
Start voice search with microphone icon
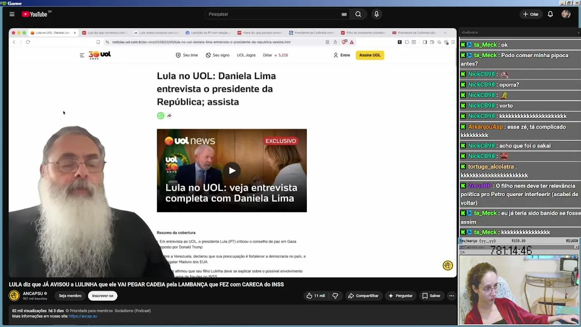click(376, 14)
